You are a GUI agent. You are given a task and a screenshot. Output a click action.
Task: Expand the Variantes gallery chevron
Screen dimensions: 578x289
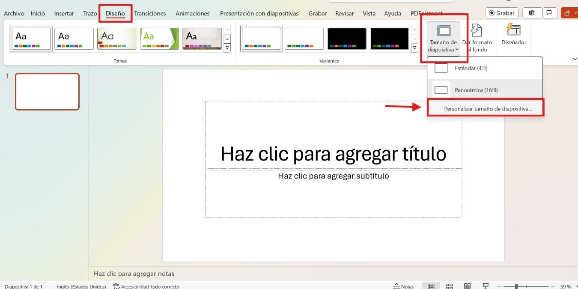click(x=414, y=48)
